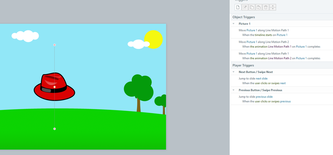
Task: Paste trigger using the clipboard icon
Action: pyautogui.click(x=259, y=7)
